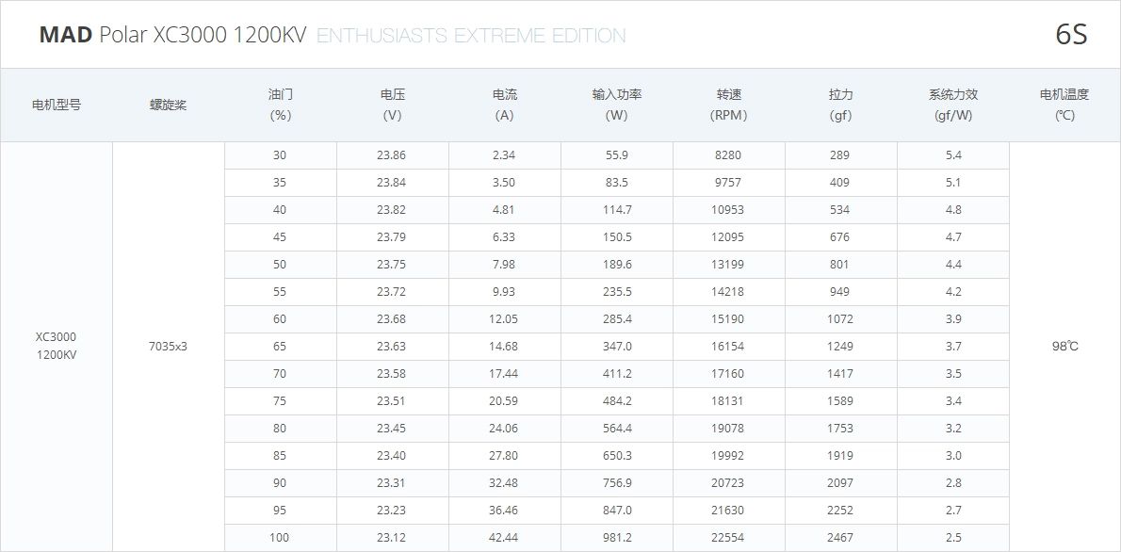The width and height of the screenshot is (1121, 552).
Task: Select the XC3000 1200KV motor model cell
Action: [57, 346]
